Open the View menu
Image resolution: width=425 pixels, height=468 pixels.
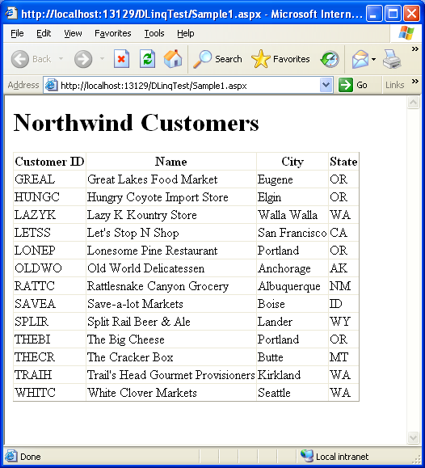point(73,33)
